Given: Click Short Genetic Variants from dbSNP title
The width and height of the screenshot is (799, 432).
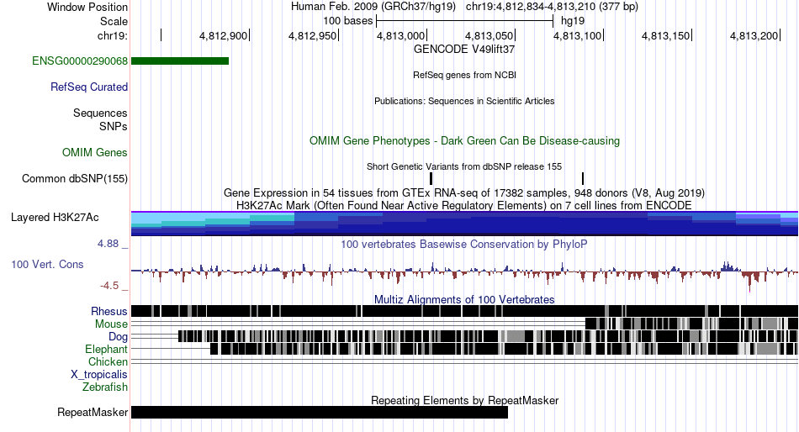Looking at the screenshot, I should (464, 166).
